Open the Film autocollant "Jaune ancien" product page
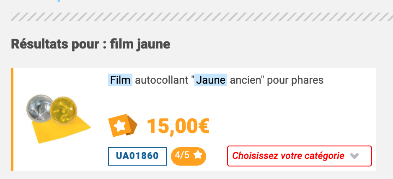This screenshot has height=179, width=393. pyautogui.click(x=216, y=80)
